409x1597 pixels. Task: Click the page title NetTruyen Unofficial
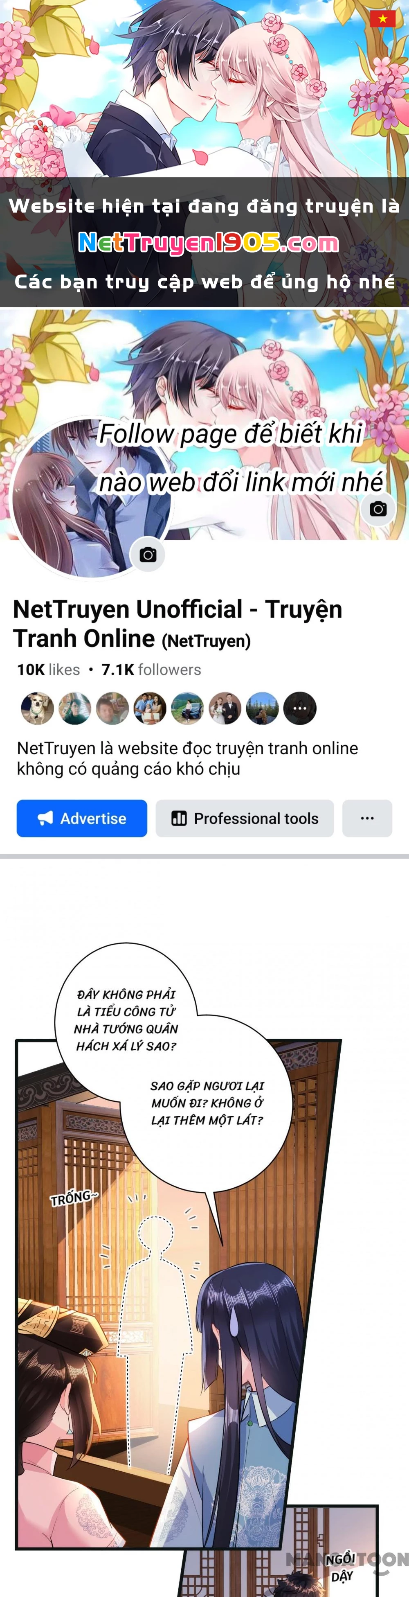tap(177, 624)
